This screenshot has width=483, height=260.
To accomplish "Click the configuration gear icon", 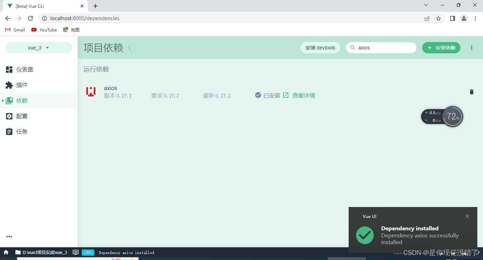I will tap(9, 116).
